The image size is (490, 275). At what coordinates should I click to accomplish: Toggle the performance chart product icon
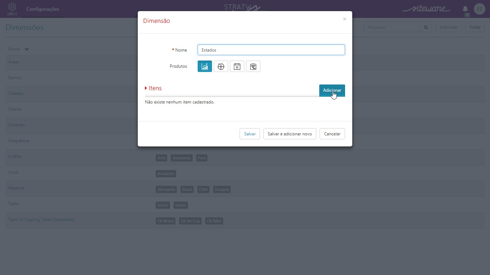(205, 66)
